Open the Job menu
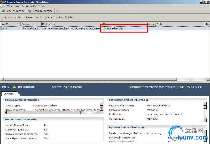Viewport: 210px width, 144px height. click(x=17, y=6)
